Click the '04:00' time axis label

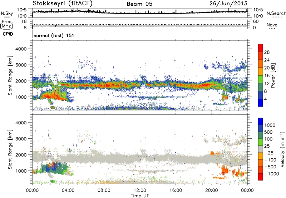68,190
